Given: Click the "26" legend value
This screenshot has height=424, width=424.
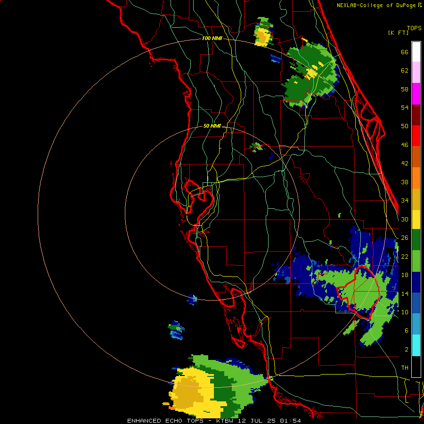Looking at the screenshot, I should 405,238.
